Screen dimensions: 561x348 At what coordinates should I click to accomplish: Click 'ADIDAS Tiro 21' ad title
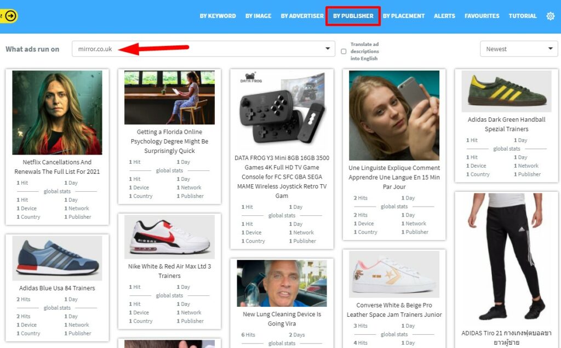(506, 338)
